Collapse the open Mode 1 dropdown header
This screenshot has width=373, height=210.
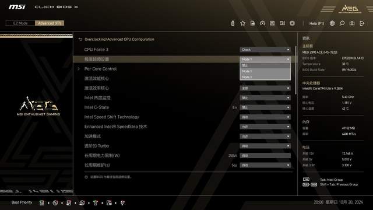[x=265, y=59]
